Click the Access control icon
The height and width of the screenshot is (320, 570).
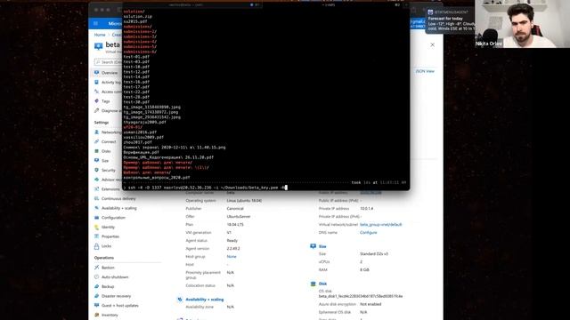point(97,92)
